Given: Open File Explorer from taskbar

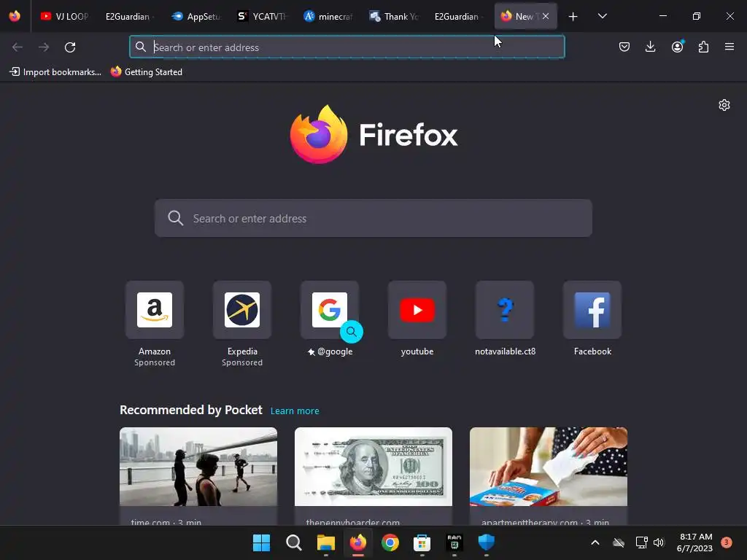Looking at the screenshot, I should coord(326,542).
